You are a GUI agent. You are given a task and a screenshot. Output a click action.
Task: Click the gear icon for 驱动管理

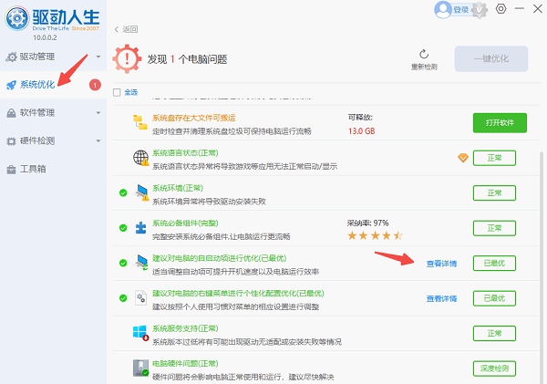[x=12, y=57]
